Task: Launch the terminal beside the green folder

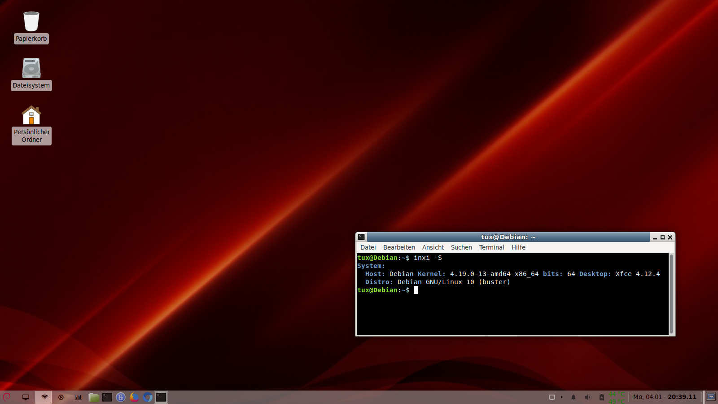Action: click(107, 397)
